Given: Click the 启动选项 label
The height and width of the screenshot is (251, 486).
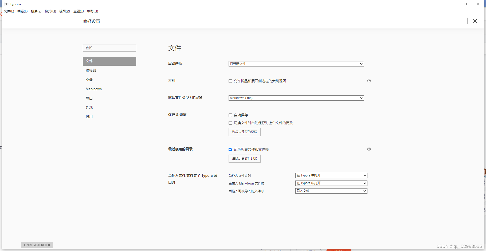Looking at the screenshot, I should pos(175,64).
